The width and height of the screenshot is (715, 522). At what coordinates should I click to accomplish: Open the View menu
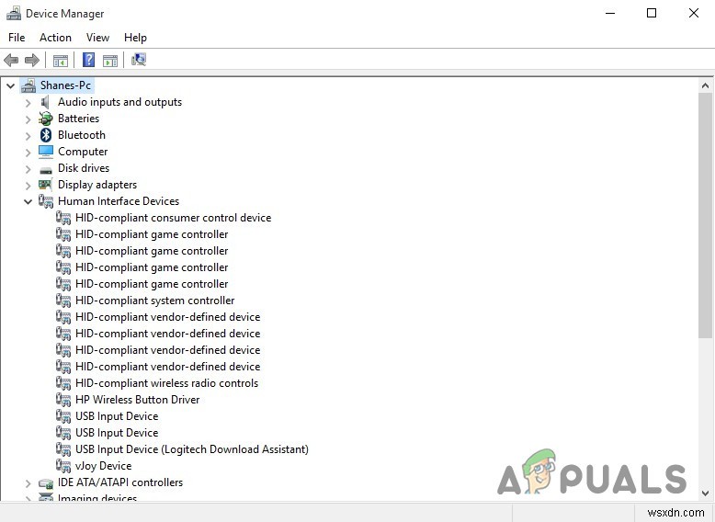click(97, 38)
